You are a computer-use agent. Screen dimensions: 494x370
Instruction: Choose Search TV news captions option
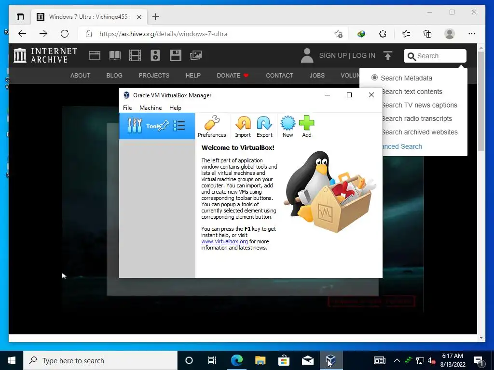(x=419, y=105)
